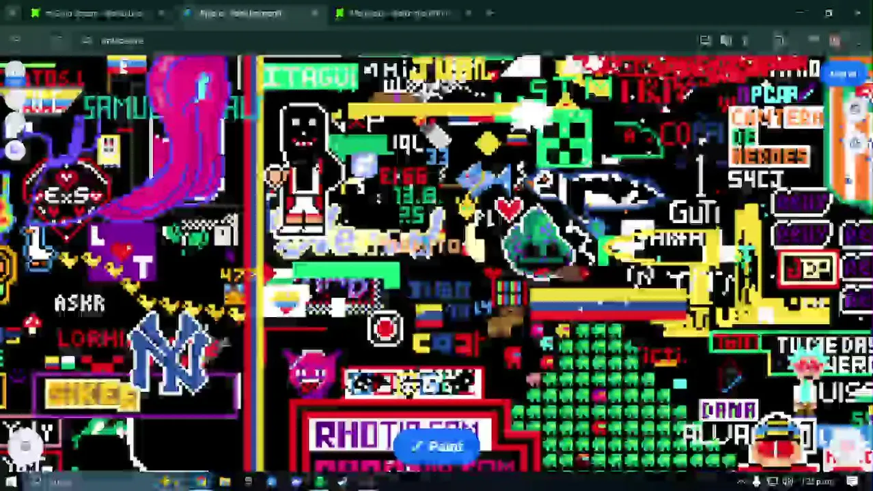Show hidden system tray icons chevron
Viewport: 873px width, 491px height.
[x=741, y=482]
